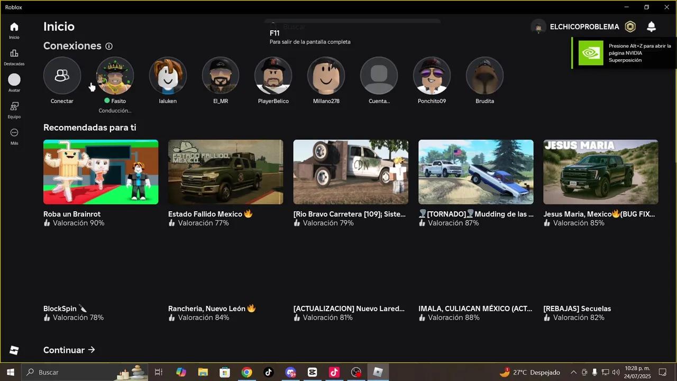
Task: Open ELCHICOPROBLEMA account menu
Action: [584, 26]
